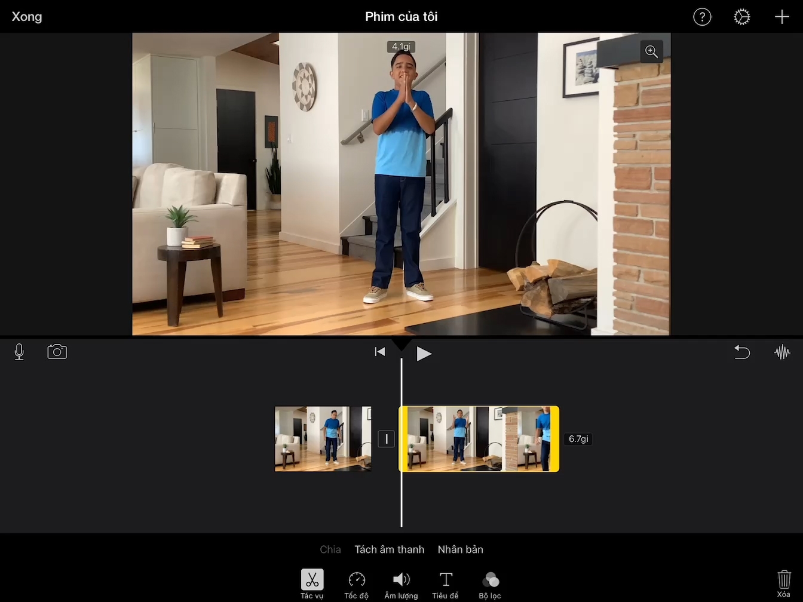
Task: Click the 6.7gi duration label
Action: tap(578, 439)
